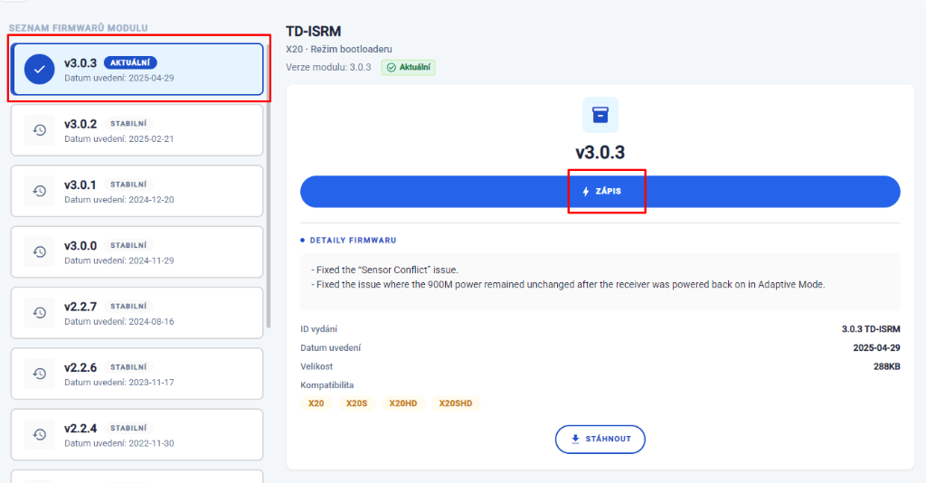
Task: Click 'Datum uvedení: 2022-11-30' text
Action: click(x=119, y=443)
